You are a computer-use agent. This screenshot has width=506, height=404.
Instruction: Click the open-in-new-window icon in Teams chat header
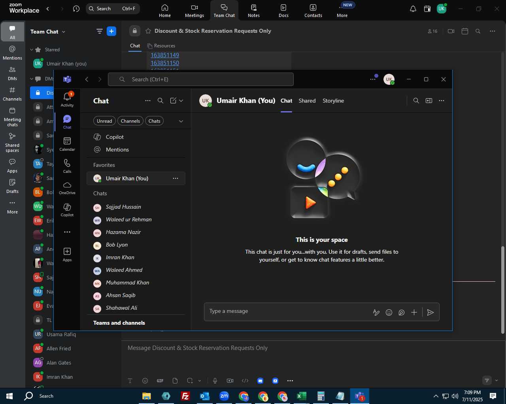[429, 101]
